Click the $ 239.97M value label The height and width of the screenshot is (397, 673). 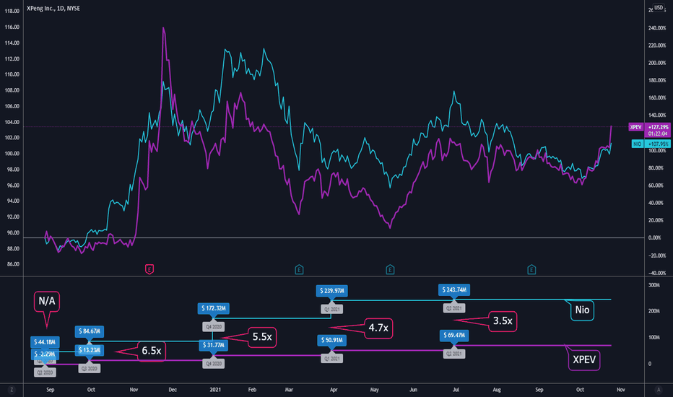click(331, 291)
